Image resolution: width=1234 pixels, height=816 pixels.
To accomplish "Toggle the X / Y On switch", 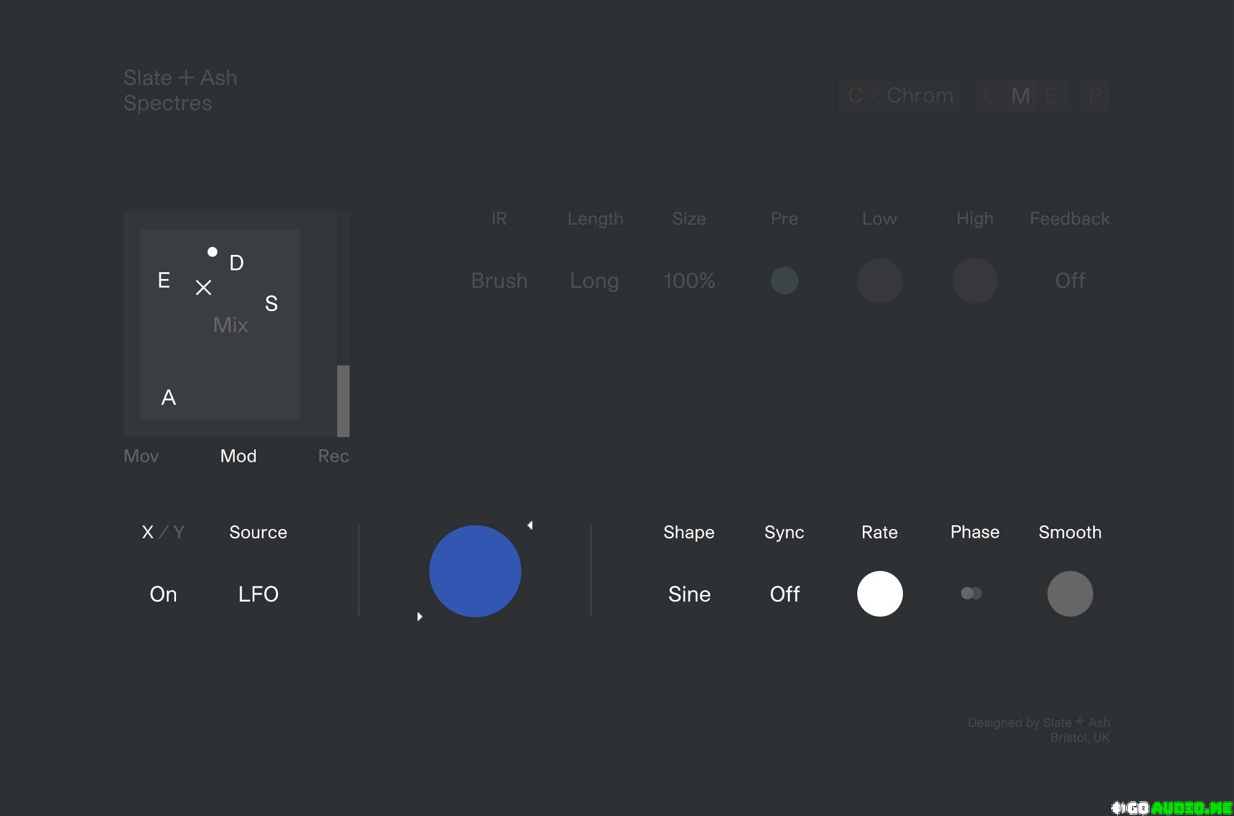I will pyautogui.click(x=163, y=594).
